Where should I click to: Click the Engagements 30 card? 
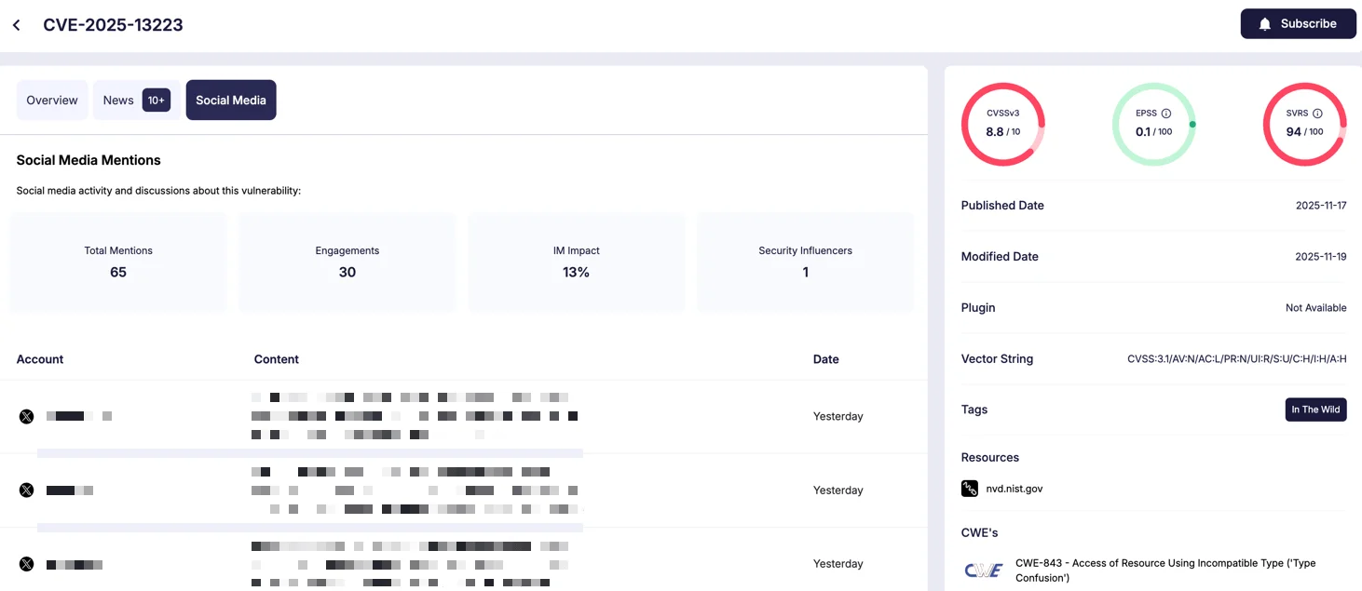pyautogui.click(x=347, y=262)
